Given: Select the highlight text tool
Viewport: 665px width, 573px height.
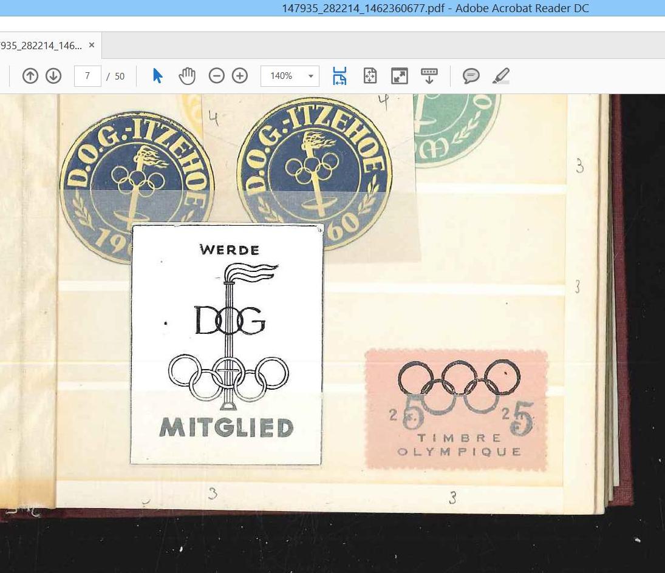Looking at the screenshot, I should coord(501,76).
